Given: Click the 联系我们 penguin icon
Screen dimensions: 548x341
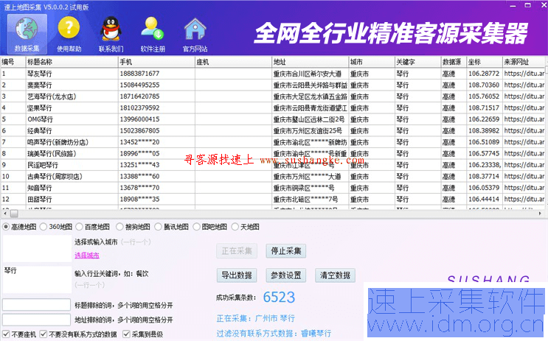Looking at the screenshot, I should point(111,35).
